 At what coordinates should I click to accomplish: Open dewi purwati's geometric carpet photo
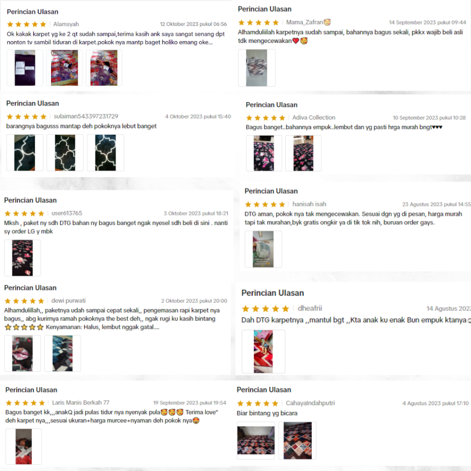(x=63, y=353)
